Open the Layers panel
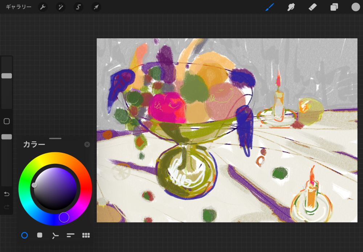Viewport: 363px width, 252px height. (x=334, y=7)
